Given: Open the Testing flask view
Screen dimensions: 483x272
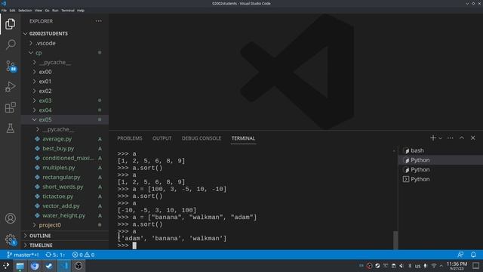Looking at the screenshot, I should point(10,128).
